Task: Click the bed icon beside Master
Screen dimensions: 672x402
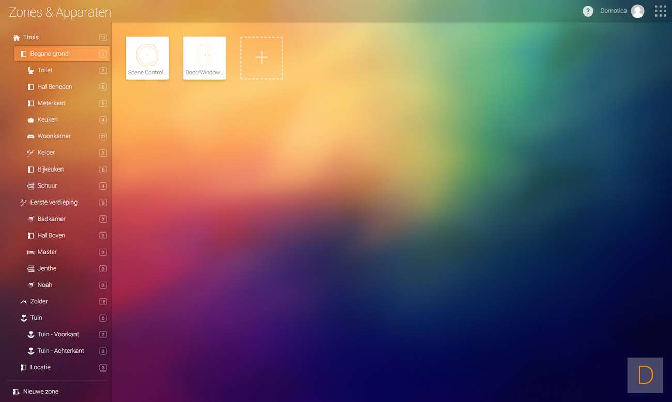Action: 30,252
